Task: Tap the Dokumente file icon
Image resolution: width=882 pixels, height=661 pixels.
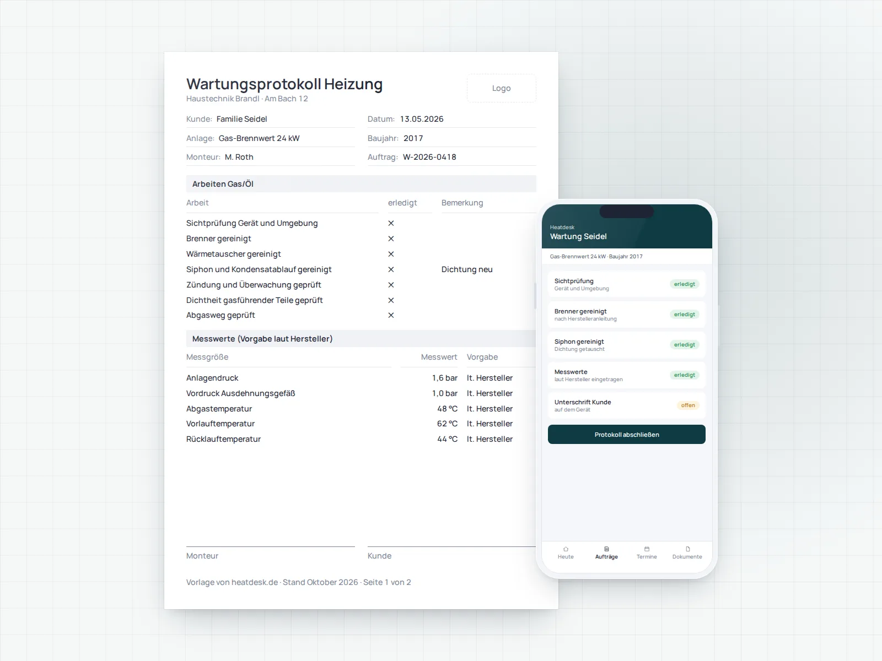Action: click(687, 549)
